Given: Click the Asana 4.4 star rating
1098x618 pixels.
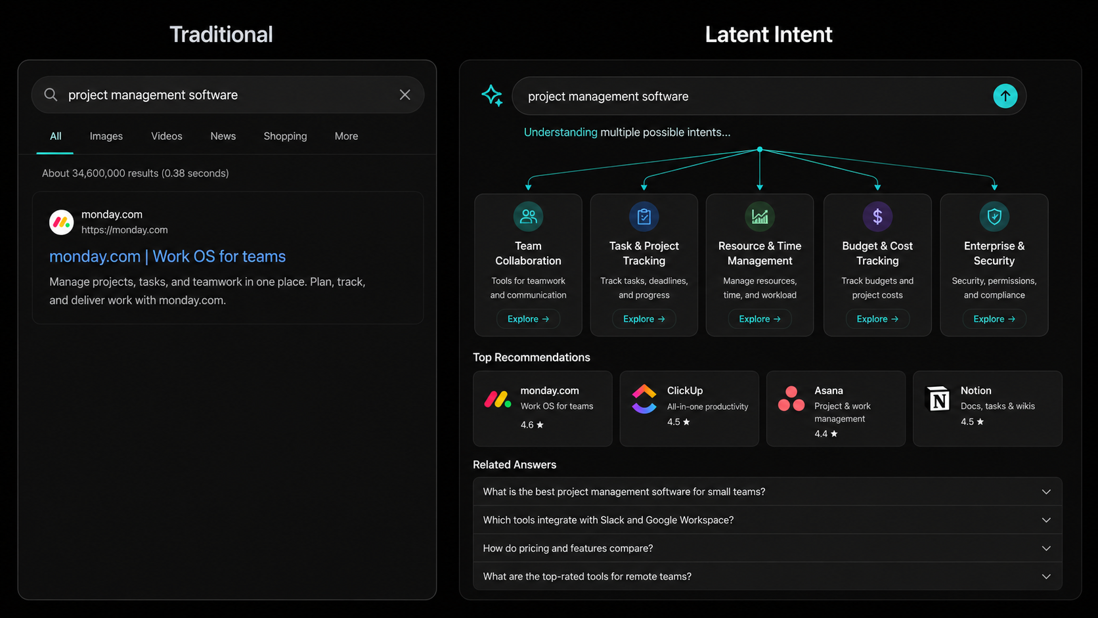Looking at the screenshot, I should click(826, 433).
